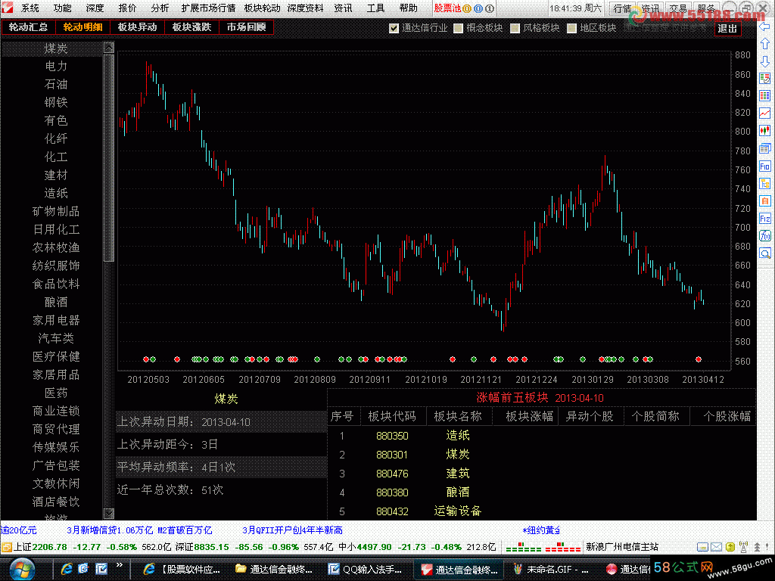Click the sector list scrollbar thumb
This screenshot has width=775, height=581.
click(x=109, y=157)
